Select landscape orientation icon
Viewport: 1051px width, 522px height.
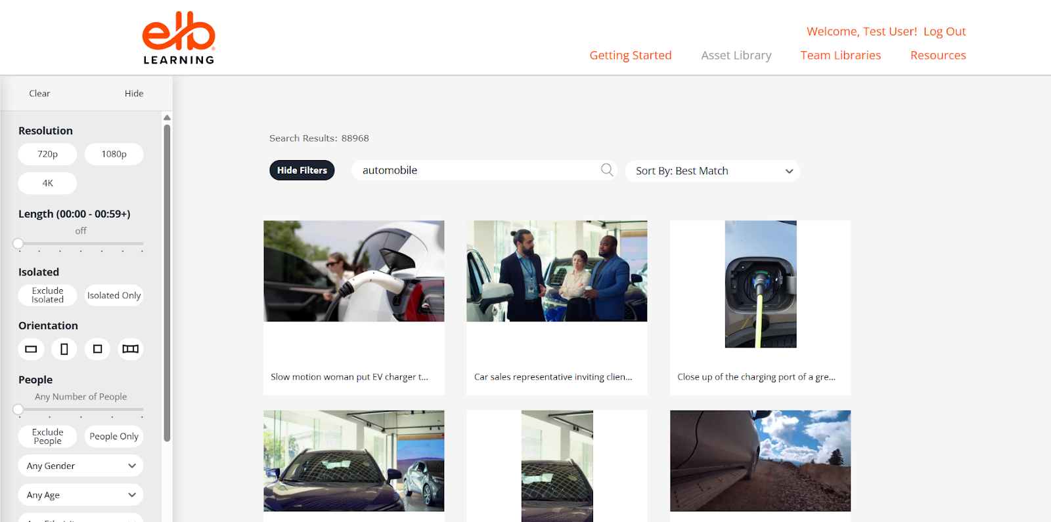click(x=31, y=349)
